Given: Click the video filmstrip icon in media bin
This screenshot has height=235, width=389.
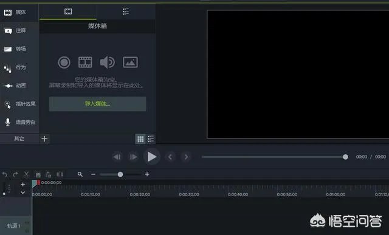Looking at the screenshot, I should (x=85, y=62).
